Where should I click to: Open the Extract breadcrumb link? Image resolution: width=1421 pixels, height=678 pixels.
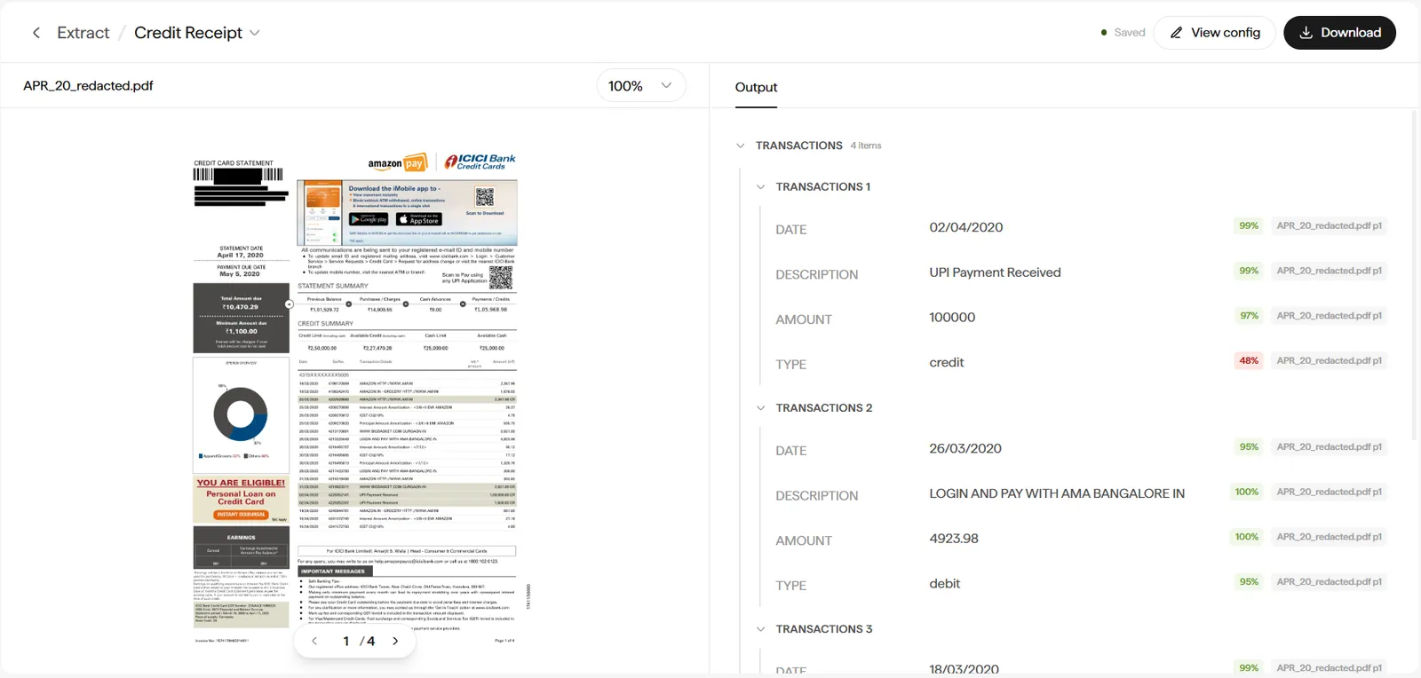(x=83, y=33)
